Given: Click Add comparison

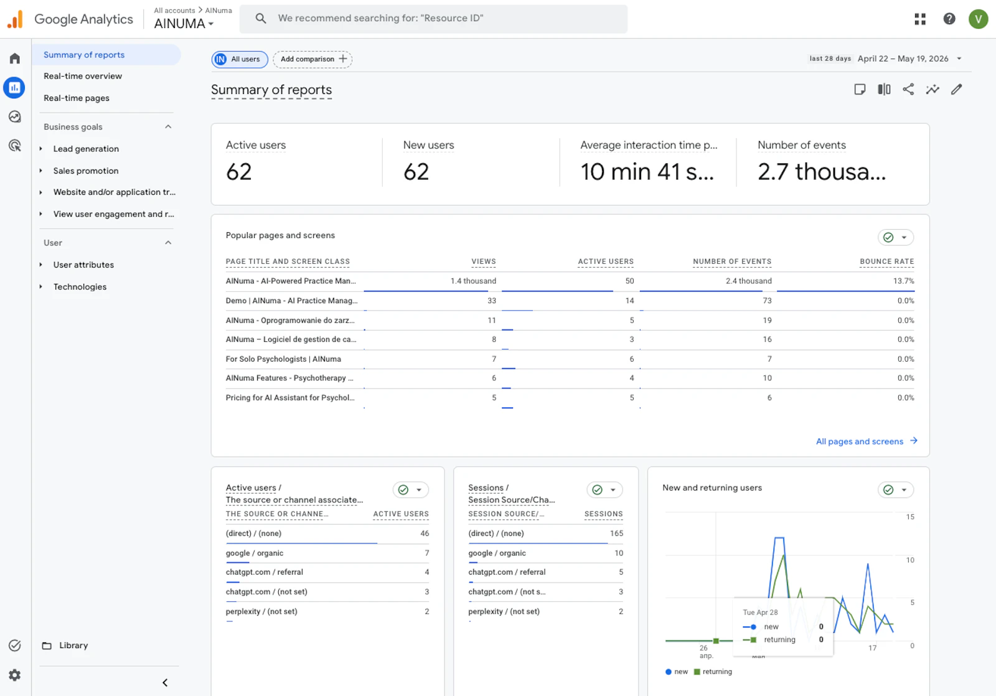Looking at the screenshot, I should coord(312,59).
